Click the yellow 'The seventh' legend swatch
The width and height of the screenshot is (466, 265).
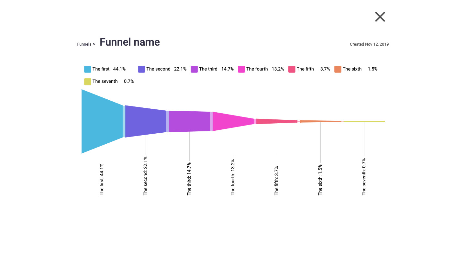88,81
